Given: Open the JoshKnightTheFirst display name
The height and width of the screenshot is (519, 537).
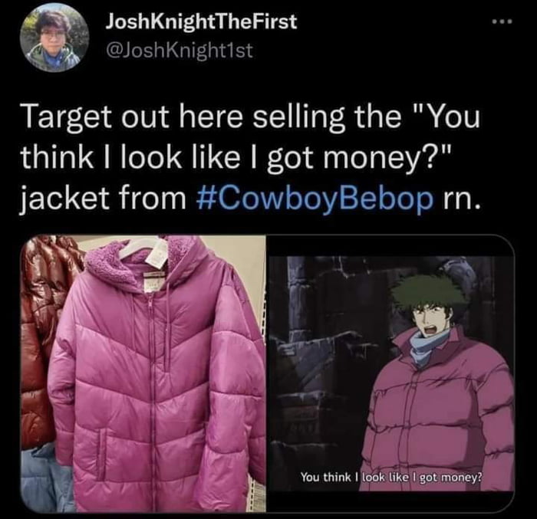Looking at the screenshot, I should click(x=201, y=22).
